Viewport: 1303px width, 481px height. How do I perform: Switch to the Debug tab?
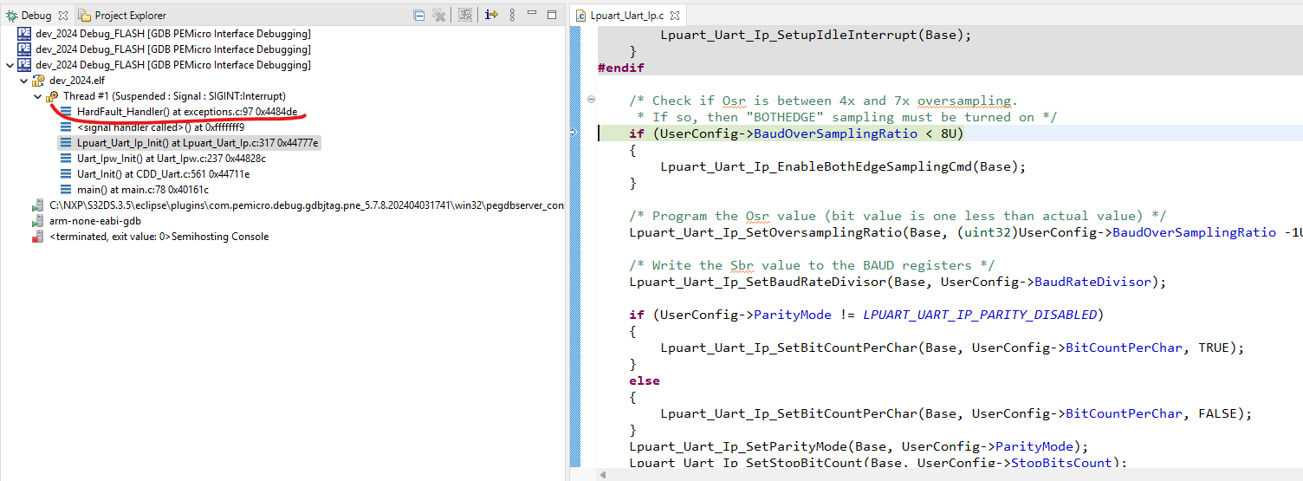point(36,16)
